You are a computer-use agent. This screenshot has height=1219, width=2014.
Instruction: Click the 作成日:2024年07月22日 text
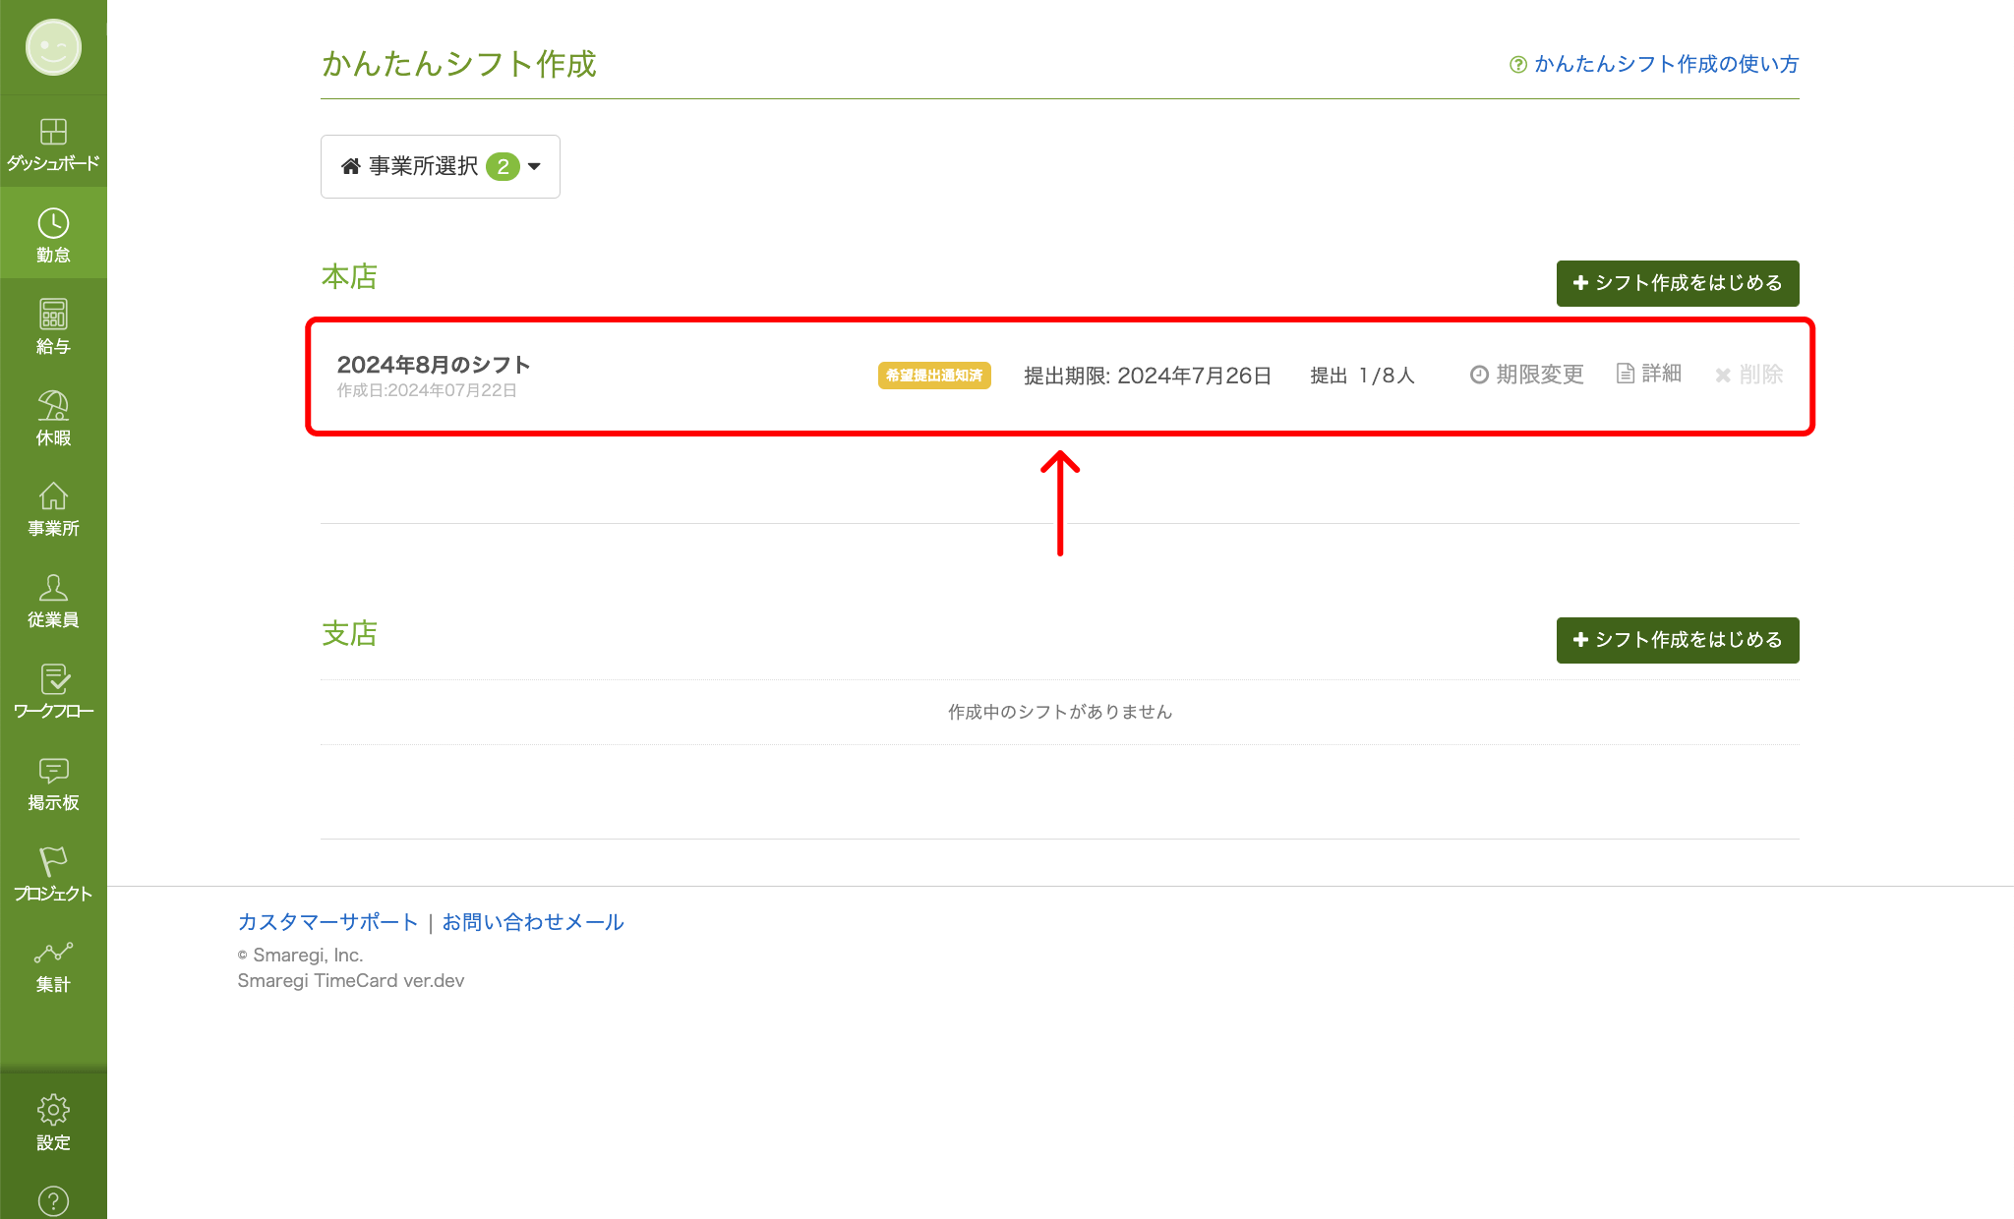tap(427, 390)
